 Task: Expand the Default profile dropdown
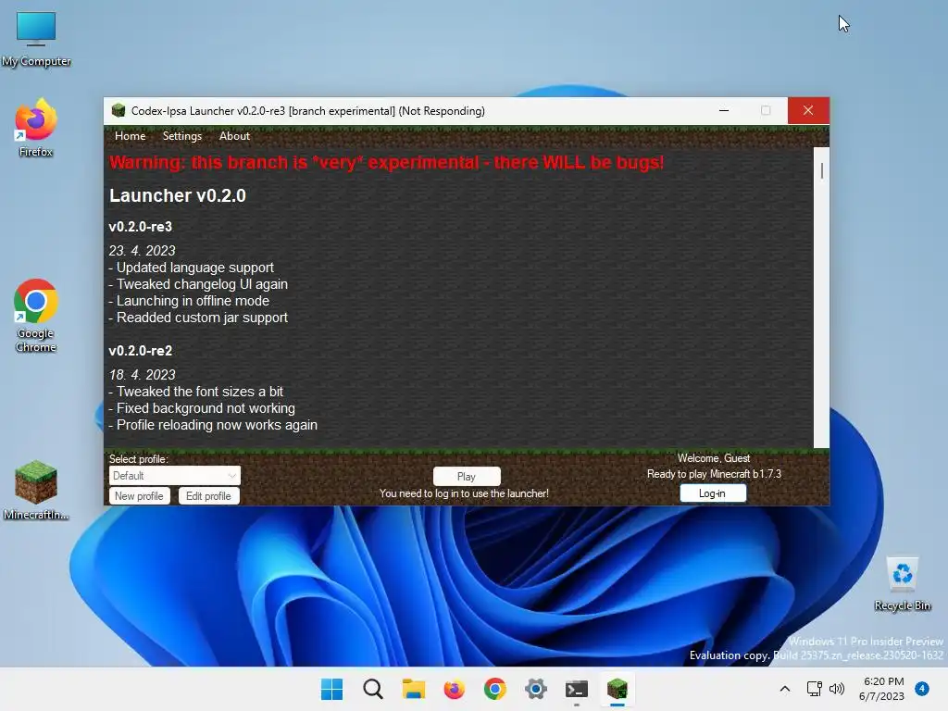click(175, 476)
